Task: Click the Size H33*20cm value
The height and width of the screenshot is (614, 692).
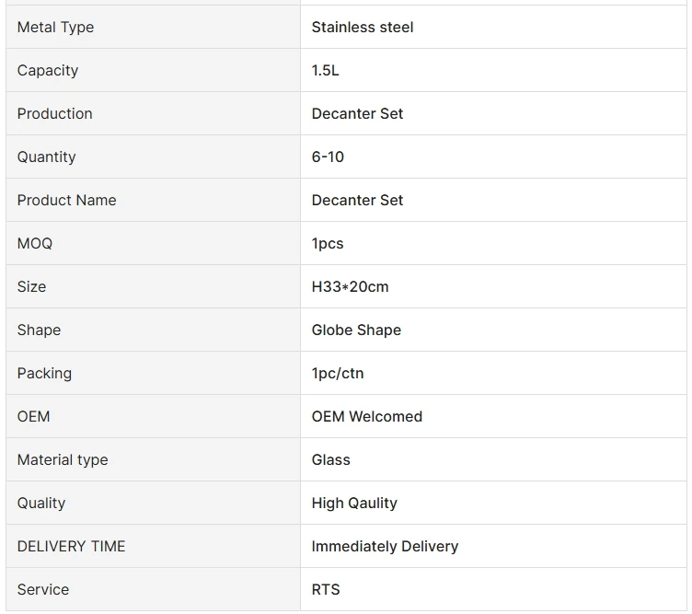Action: point(350,287)
